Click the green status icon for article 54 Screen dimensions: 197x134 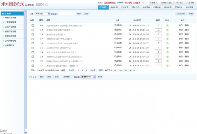click(167, 52)
